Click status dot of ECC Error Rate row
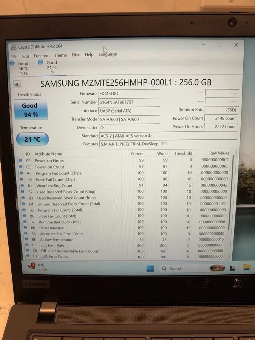This screenshot has width=255, height=340. pyautogui.click(x=27, y=244)
